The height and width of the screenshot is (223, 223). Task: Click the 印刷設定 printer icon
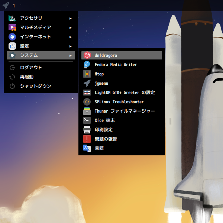click(x=87, y=130)
